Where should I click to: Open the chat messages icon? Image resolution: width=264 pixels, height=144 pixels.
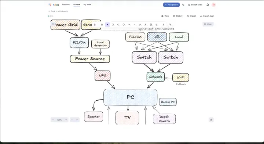click(x=183, y=5)
